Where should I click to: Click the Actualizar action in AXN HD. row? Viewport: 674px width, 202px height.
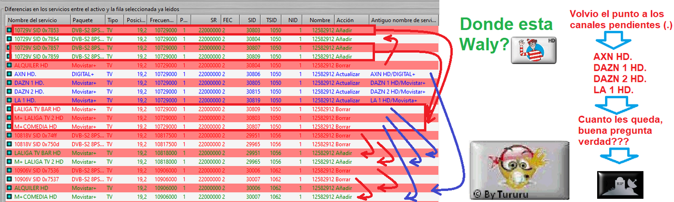coord(348,75)
